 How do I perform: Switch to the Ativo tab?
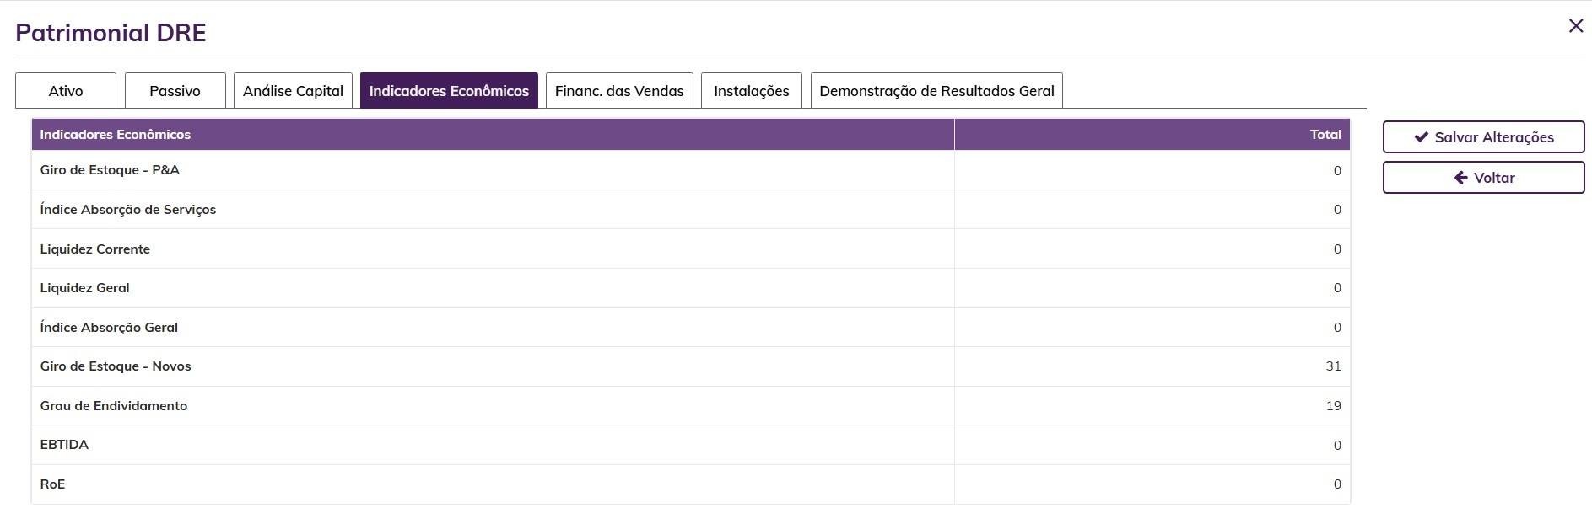click(66, 91)
